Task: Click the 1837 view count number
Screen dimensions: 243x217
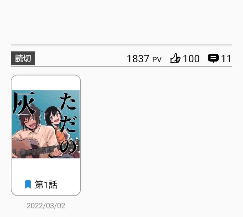Action: (x=138, y=59)
